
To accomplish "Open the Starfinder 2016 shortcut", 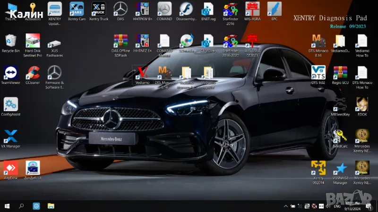I will 230,9.
